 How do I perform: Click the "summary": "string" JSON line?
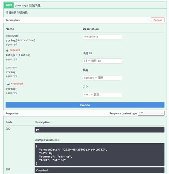(56, 157)
